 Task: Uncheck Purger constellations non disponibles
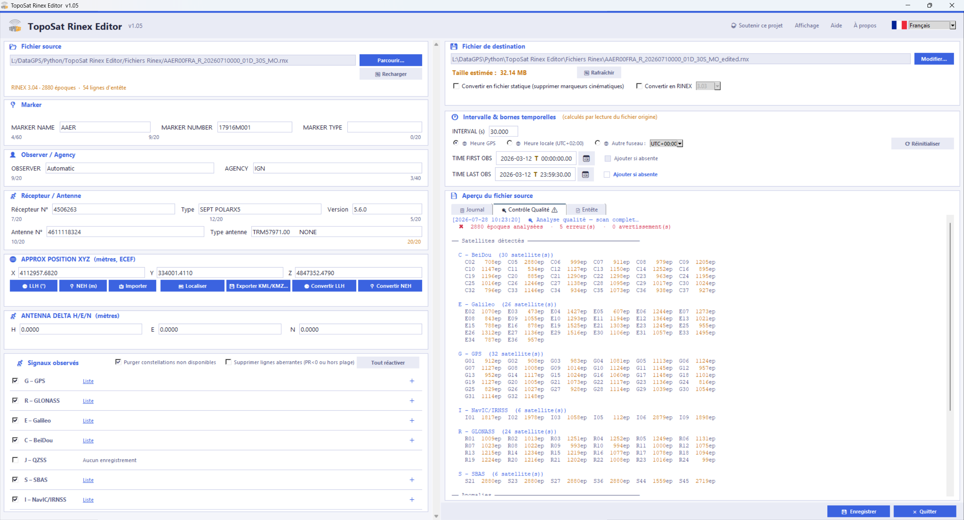pos(118,362)
